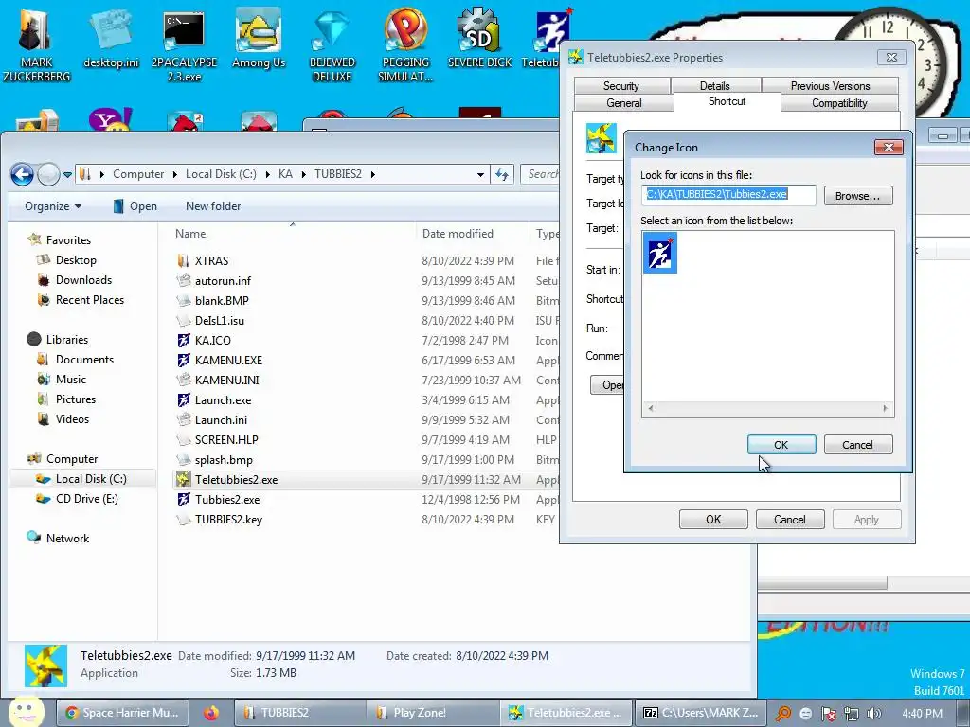Image resolution: width=970 pixels, height=727 pixels.
Task: Click Firefox icon in taskbar
Action: tap(211, 713)
